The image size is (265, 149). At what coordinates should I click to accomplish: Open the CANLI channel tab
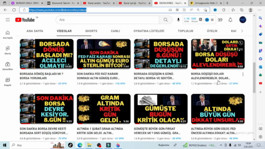click(115, 31)
